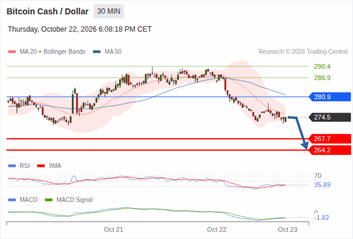Click the RSI value 35.89 label
This screenshot has height=239, width=353.
[322, 185]
